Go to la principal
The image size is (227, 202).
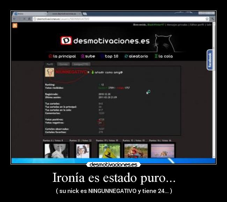click(x=62, y=56)
